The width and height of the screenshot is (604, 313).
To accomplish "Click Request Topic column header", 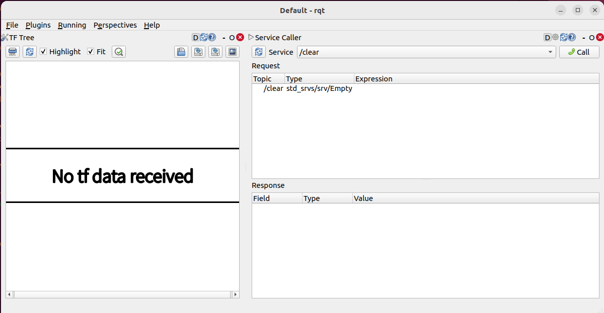I will (x=268, y=79).
